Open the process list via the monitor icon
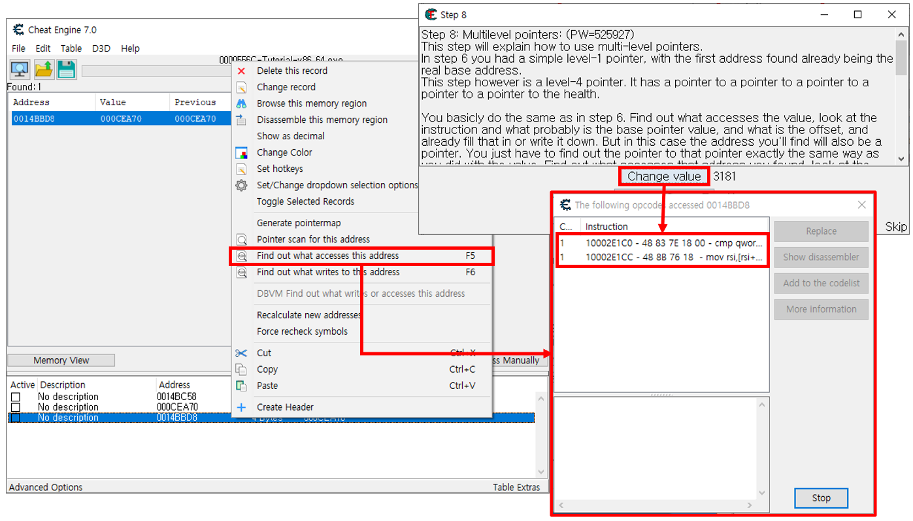 [x=20, y=69]
